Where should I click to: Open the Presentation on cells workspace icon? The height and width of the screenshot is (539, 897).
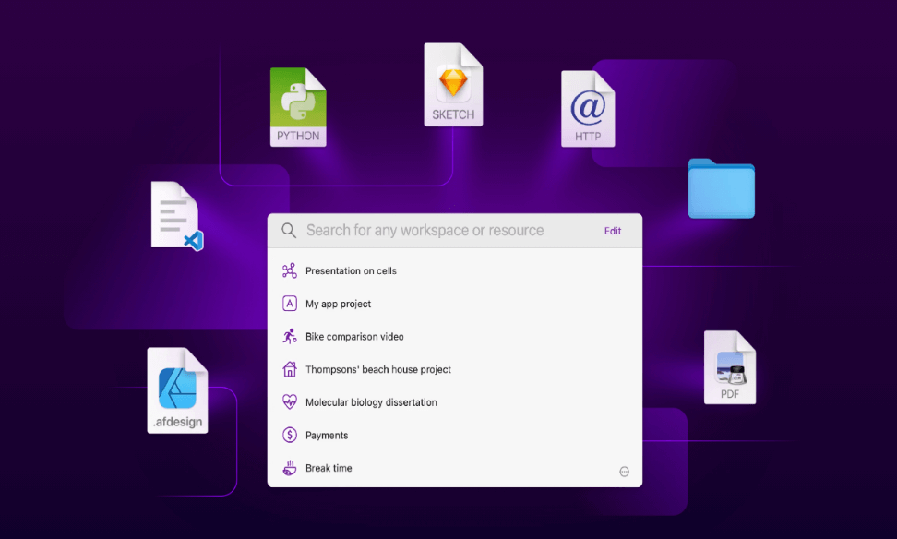290,270
